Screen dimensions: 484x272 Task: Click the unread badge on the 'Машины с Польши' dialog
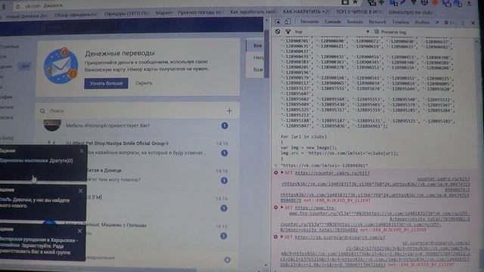pyautogui.click(x=224, y=236)
